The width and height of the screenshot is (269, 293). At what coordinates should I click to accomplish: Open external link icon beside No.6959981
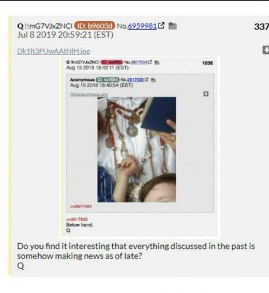tap(161, 26)
